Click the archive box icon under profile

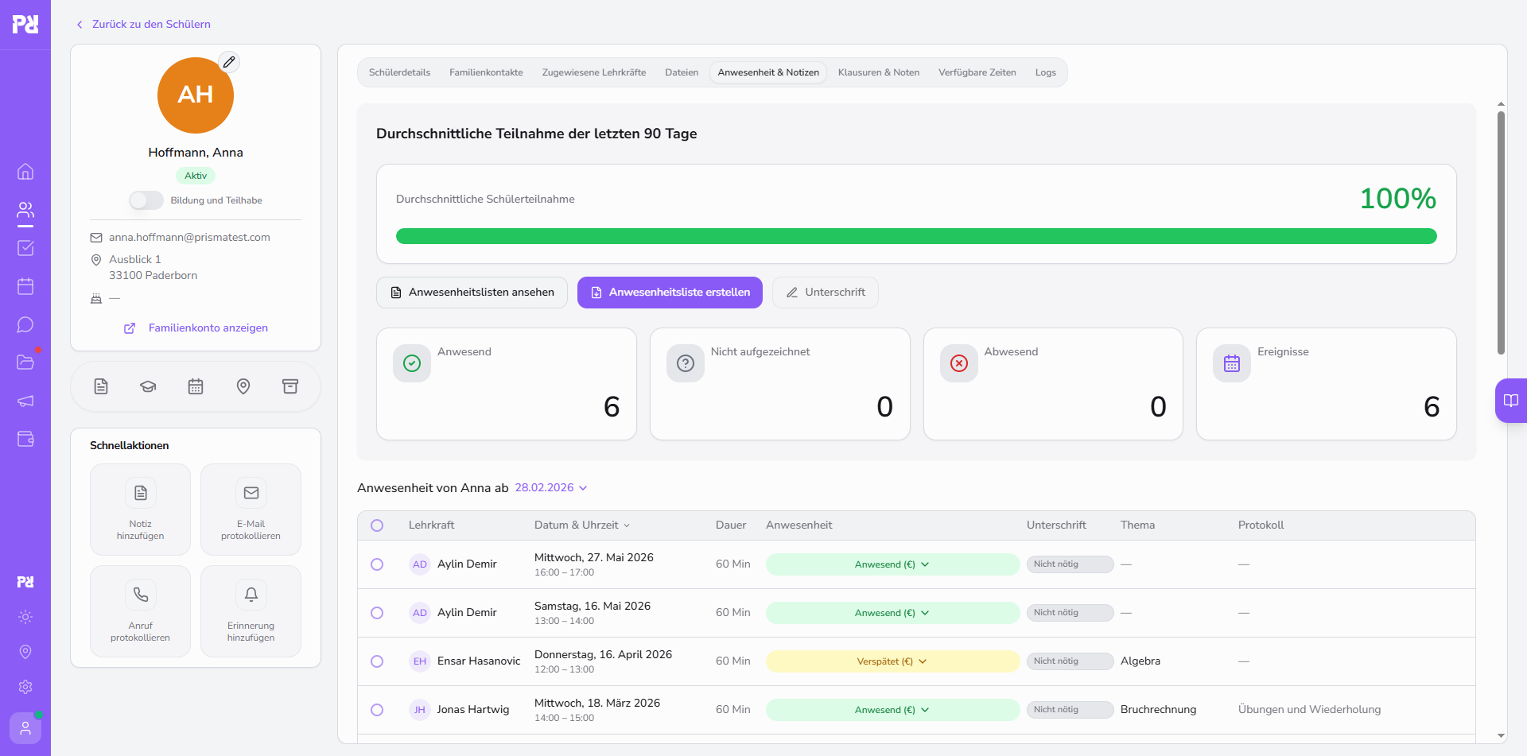[x=290, y=386]
